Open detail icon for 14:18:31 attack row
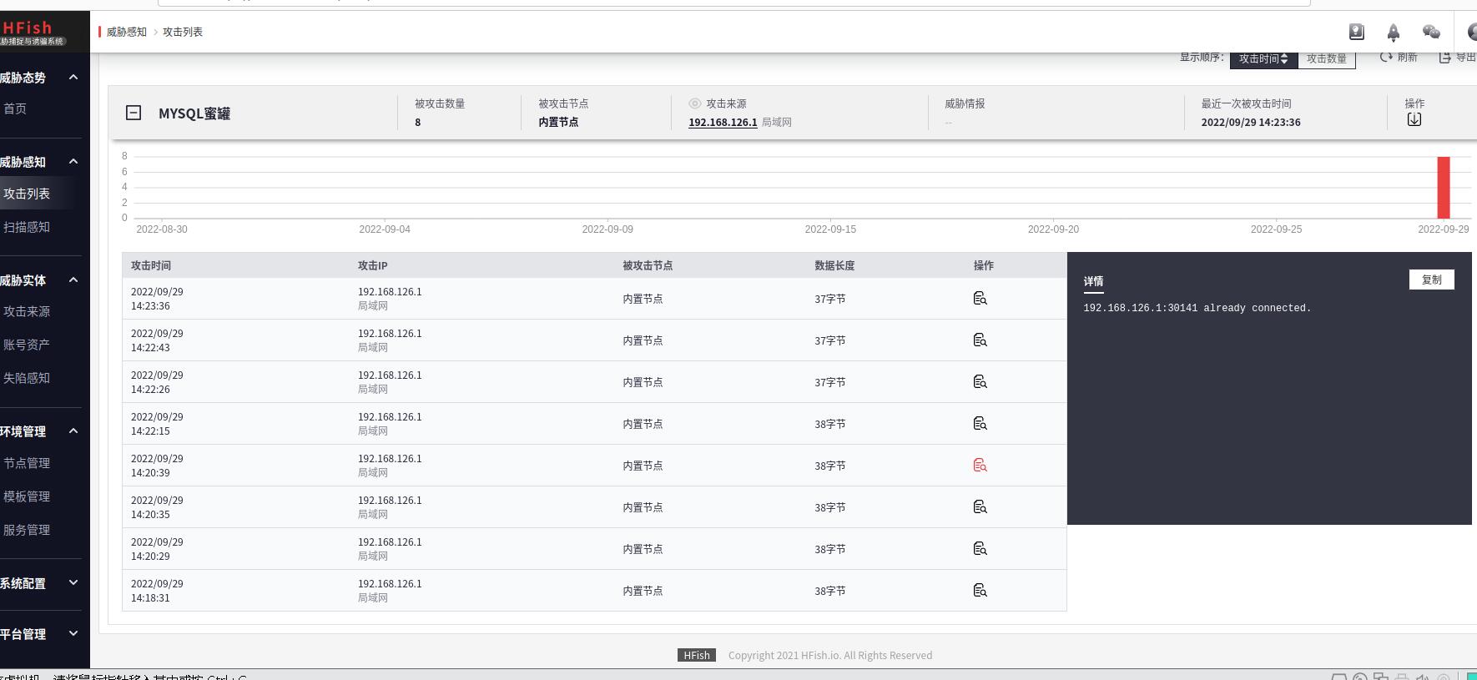Image resolution: width=1477 pixels, height=680 pixels. tap(980, 591)
